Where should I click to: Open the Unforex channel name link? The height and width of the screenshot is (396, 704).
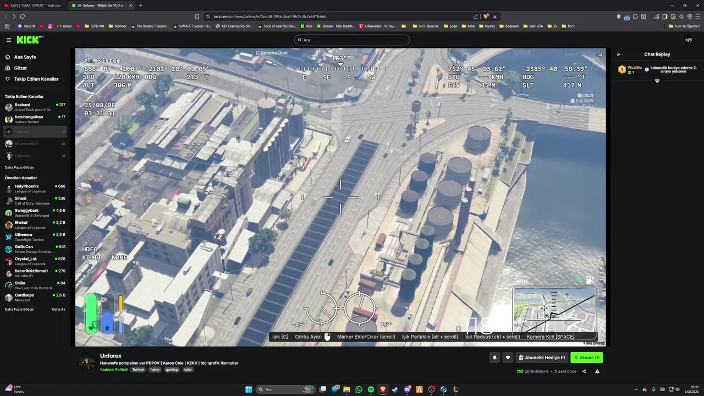point(111,356)
